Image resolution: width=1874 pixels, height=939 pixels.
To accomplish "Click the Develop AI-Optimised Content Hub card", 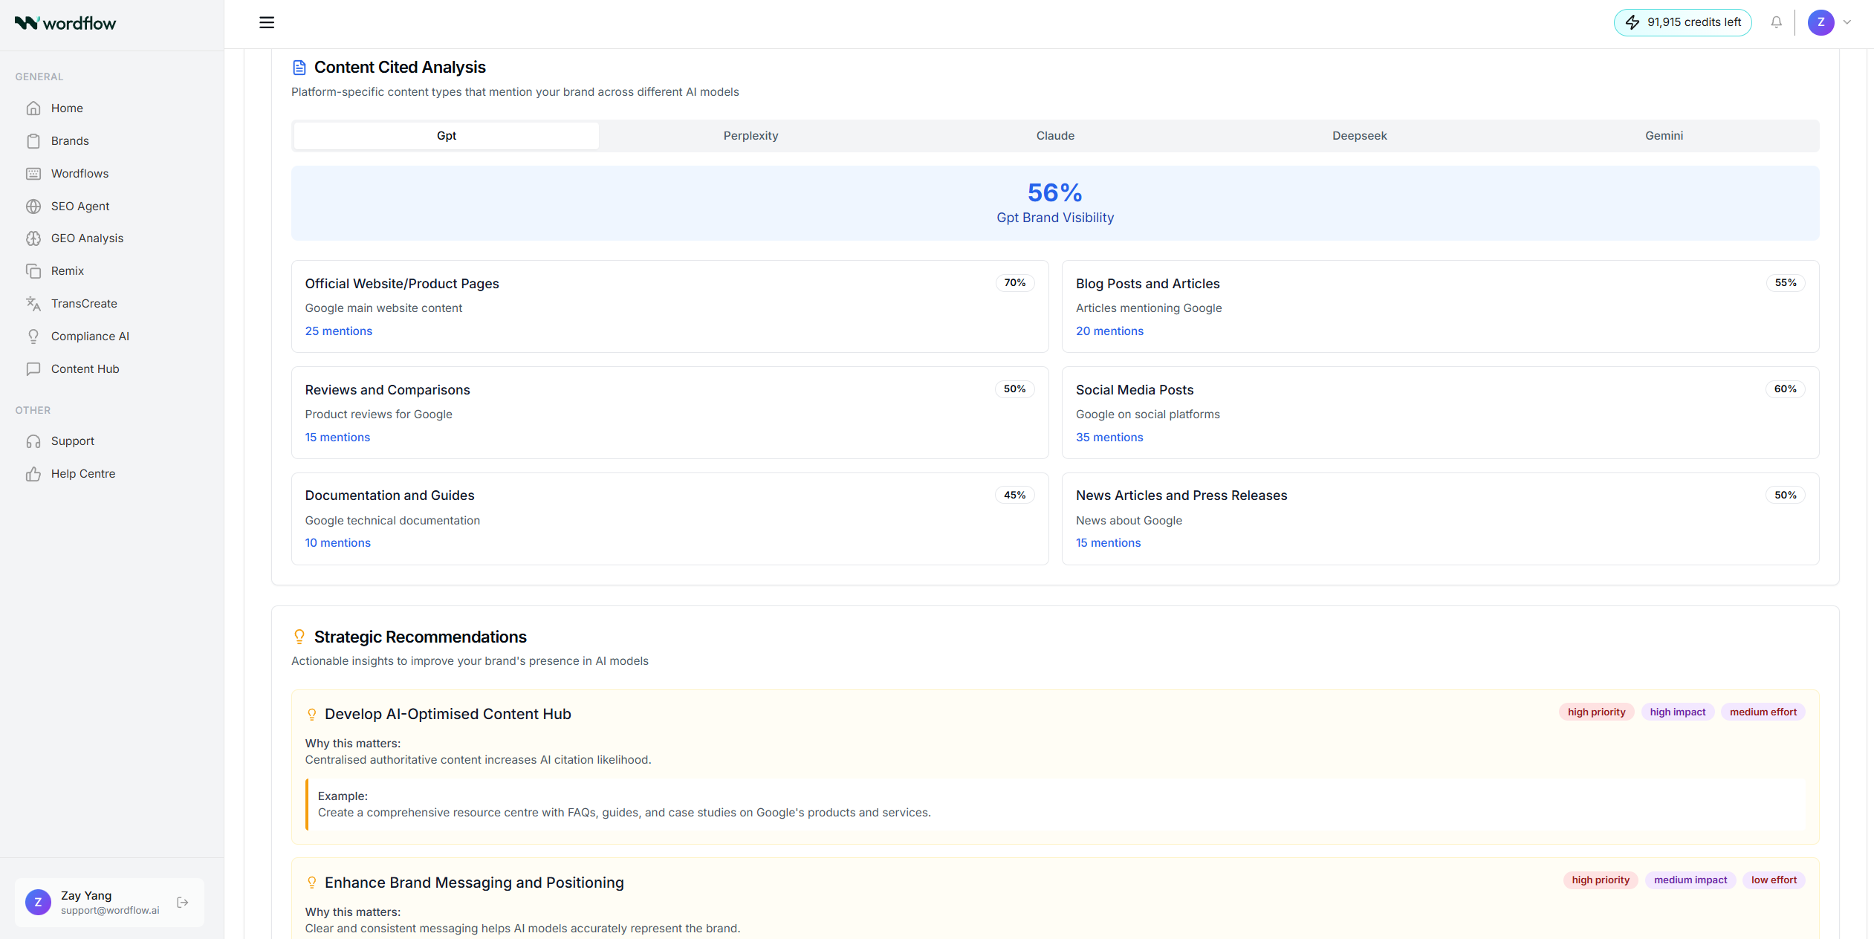I will (1054, 766).
